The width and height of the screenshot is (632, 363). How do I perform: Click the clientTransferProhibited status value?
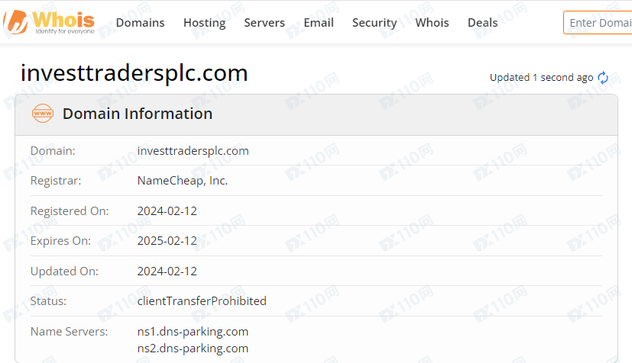pos(202,301)
